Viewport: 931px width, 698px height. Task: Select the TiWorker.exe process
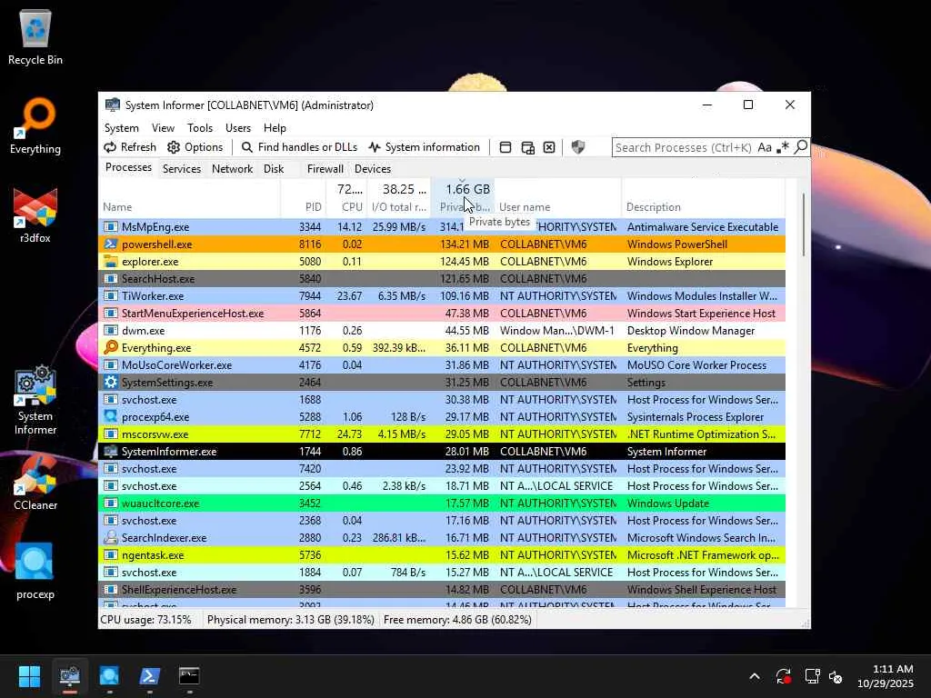(442, 295)
